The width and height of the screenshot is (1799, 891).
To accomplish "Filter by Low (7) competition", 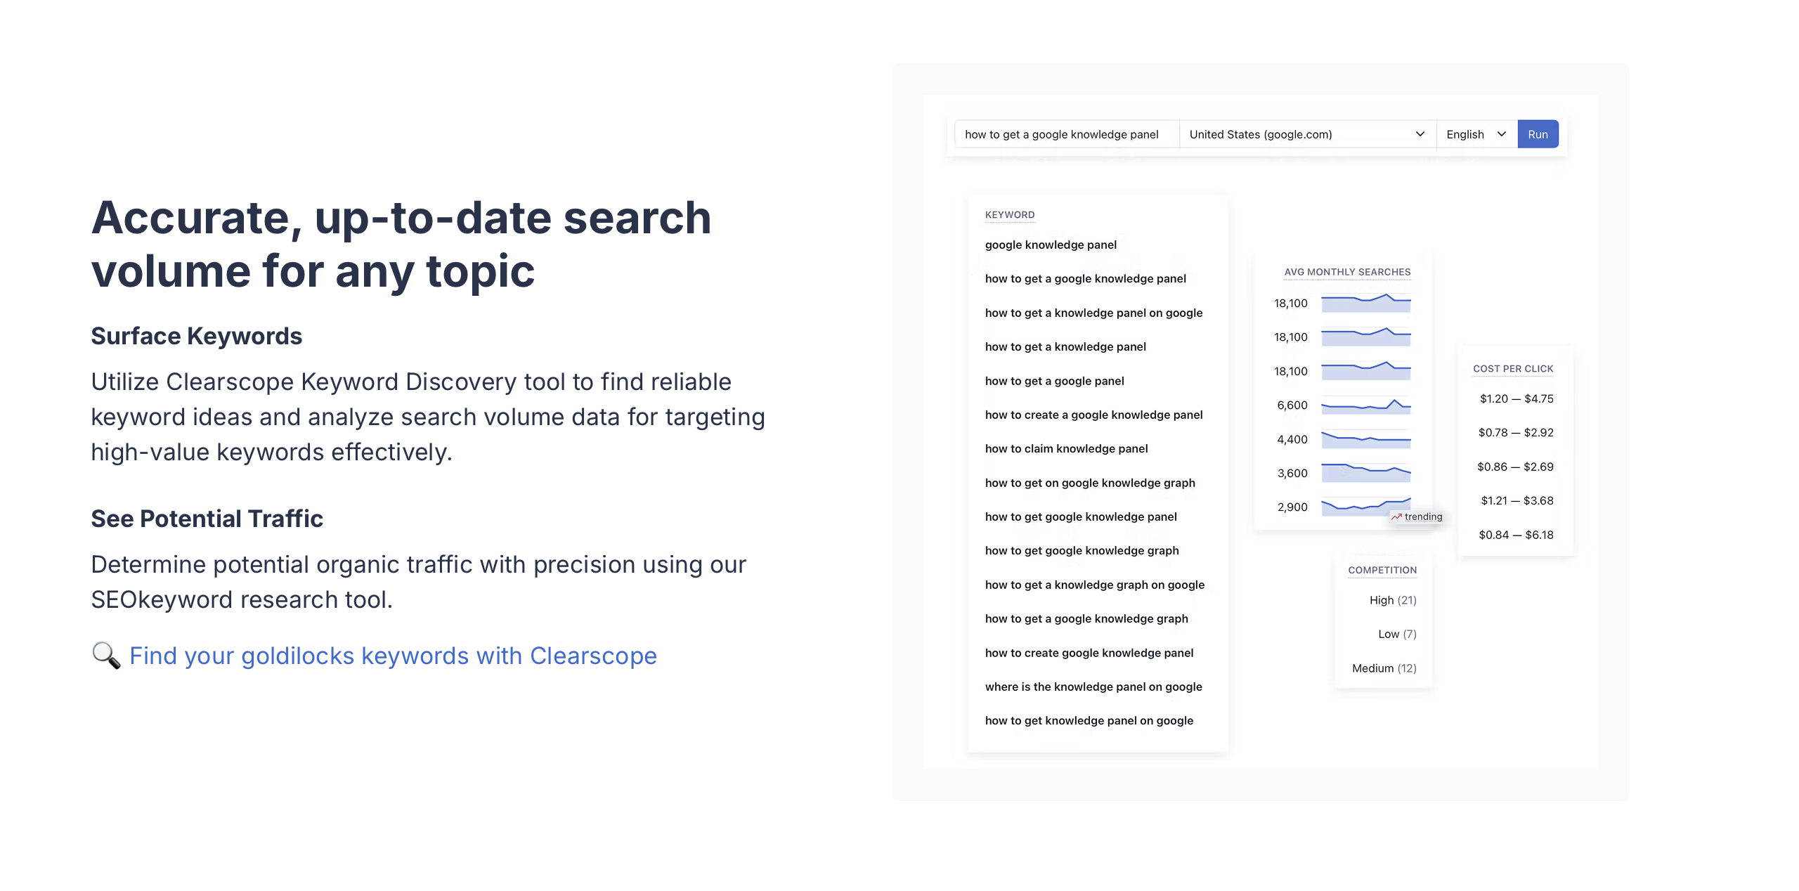I will (x=1396, y=634).
